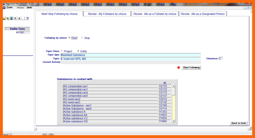Open Review - Me as a Designated Person tab
255x138 pixels.
pyautogui.click(x=203, y=14)
